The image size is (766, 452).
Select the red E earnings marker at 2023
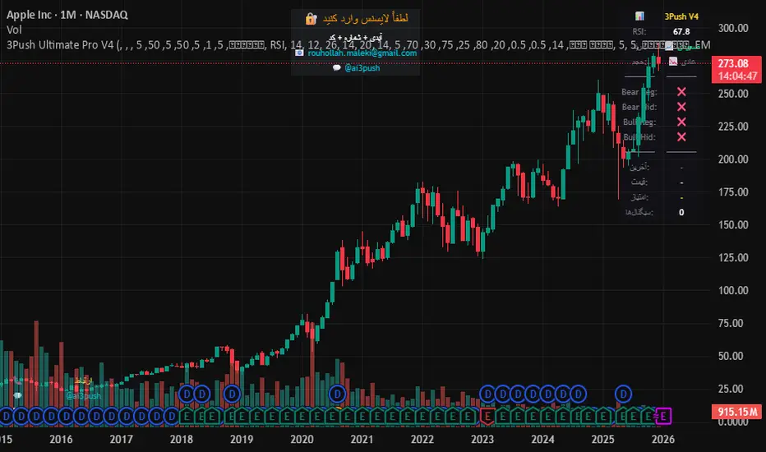(487, 416)
